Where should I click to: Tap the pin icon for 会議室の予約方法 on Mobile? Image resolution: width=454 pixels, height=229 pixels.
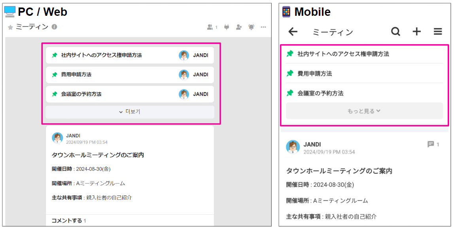290,93
